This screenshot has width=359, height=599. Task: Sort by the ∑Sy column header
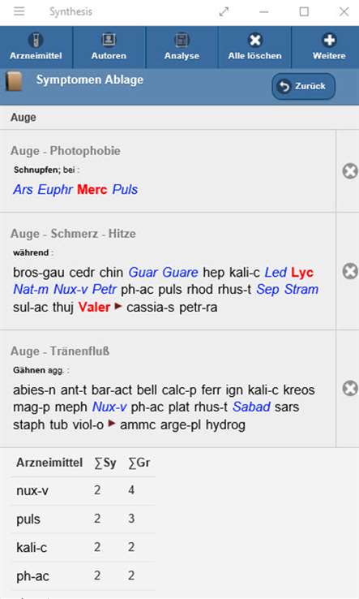tap(105, 463)
